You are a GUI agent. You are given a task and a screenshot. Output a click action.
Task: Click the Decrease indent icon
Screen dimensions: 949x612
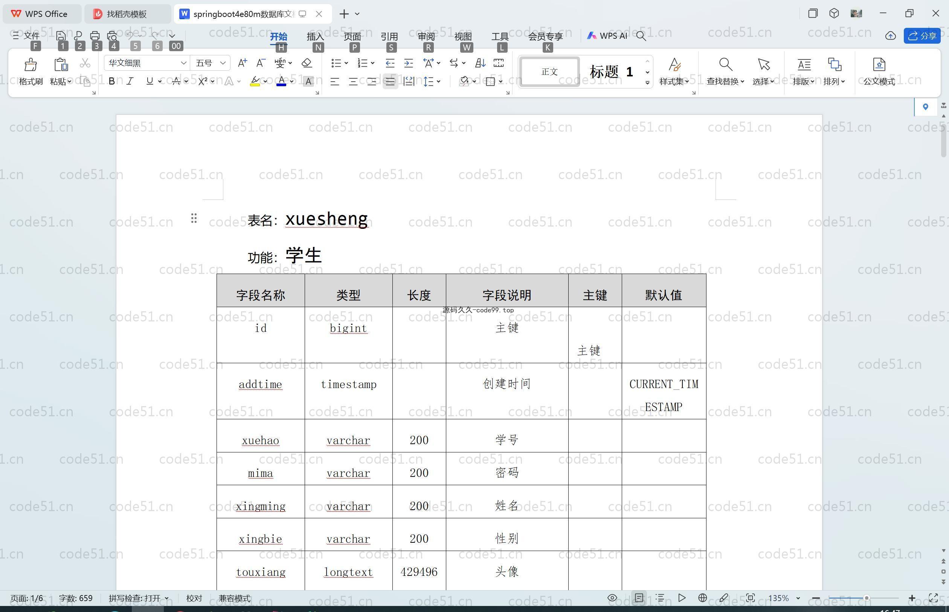[390, 63]
